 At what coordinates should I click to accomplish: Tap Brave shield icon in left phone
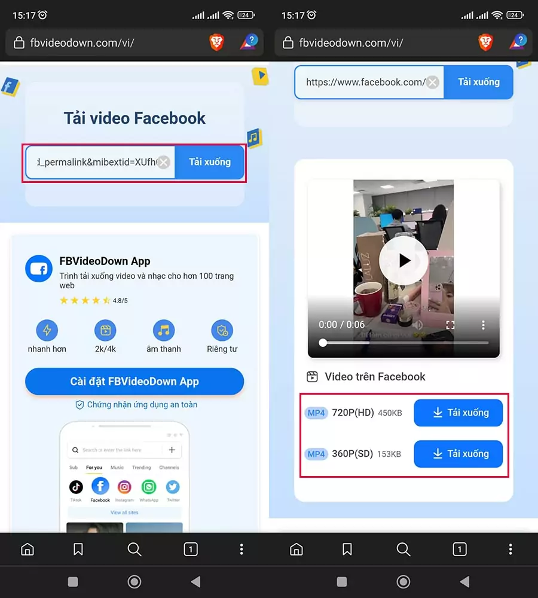pos(216,42)
